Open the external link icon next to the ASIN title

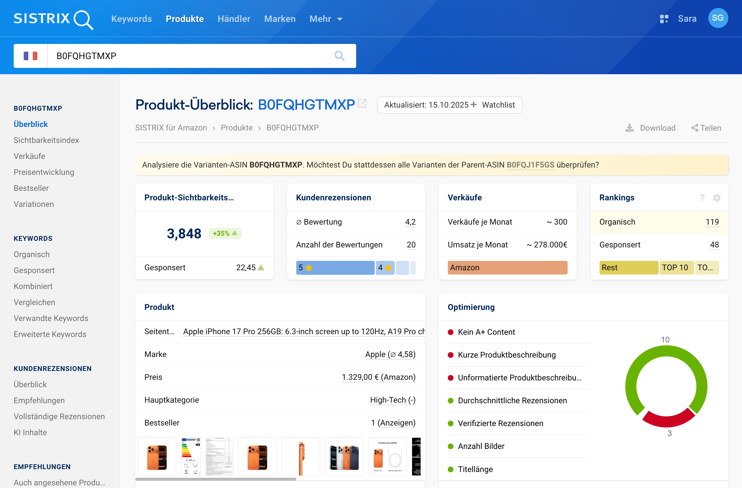pyautogui.click(x=362, y=104)
